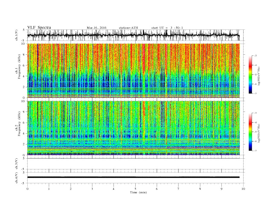Click time axis tick label '10'
The width and height of the screenshot is (274, 212).
point(243,189)
